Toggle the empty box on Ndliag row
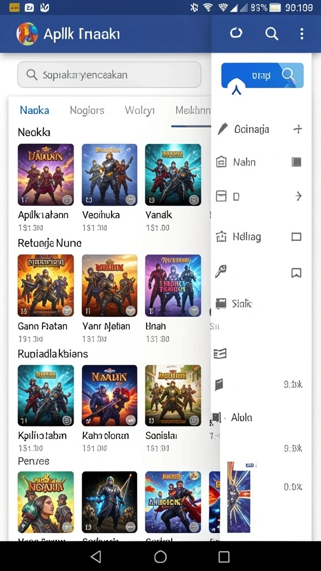Image resolution: width=321 pixels, height=571 pixels. [x=296, y=237]
